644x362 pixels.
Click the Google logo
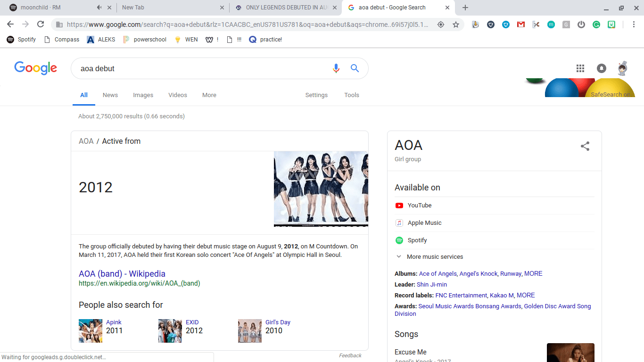36,68
